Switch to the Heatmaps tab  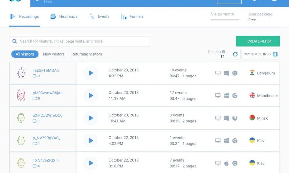click(x=64, y=16)
